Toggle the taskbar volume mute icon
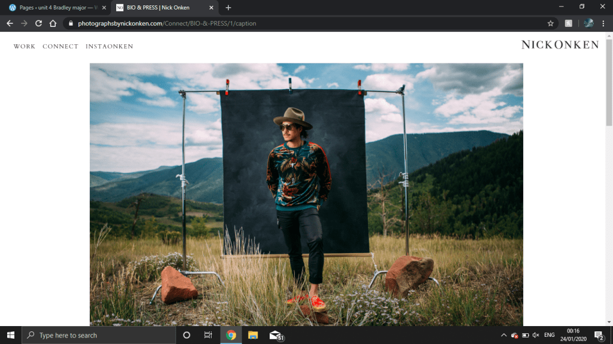This screenshot has width=613, height=344. (536, 335)
